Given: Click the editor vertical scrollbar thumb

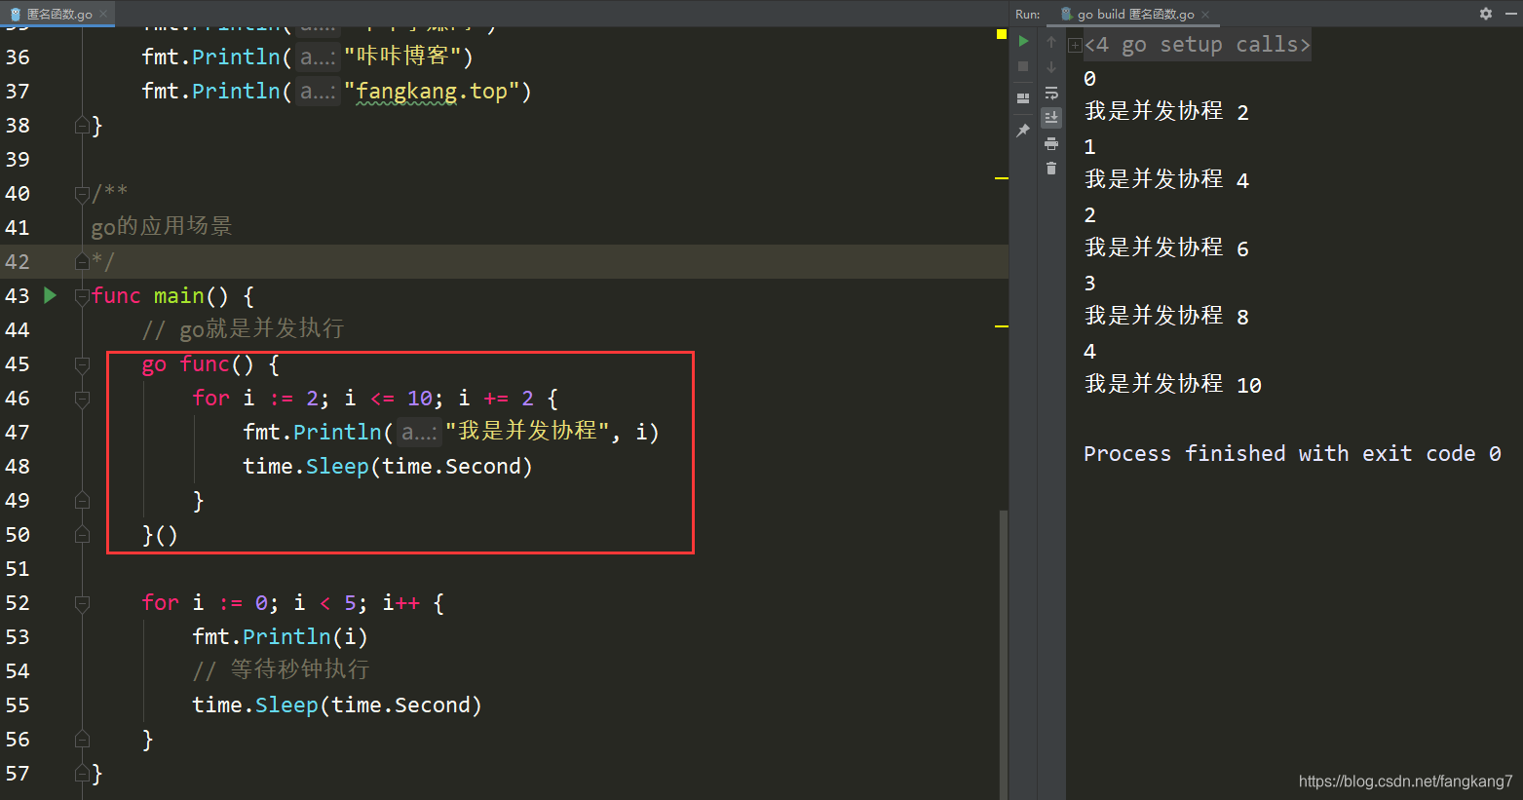Looking at the screenshot, I should point(1003,653).
